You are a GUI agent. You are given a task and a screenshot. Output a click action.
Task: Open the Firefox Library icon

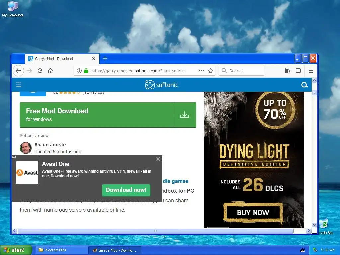(x=288, y=71)
